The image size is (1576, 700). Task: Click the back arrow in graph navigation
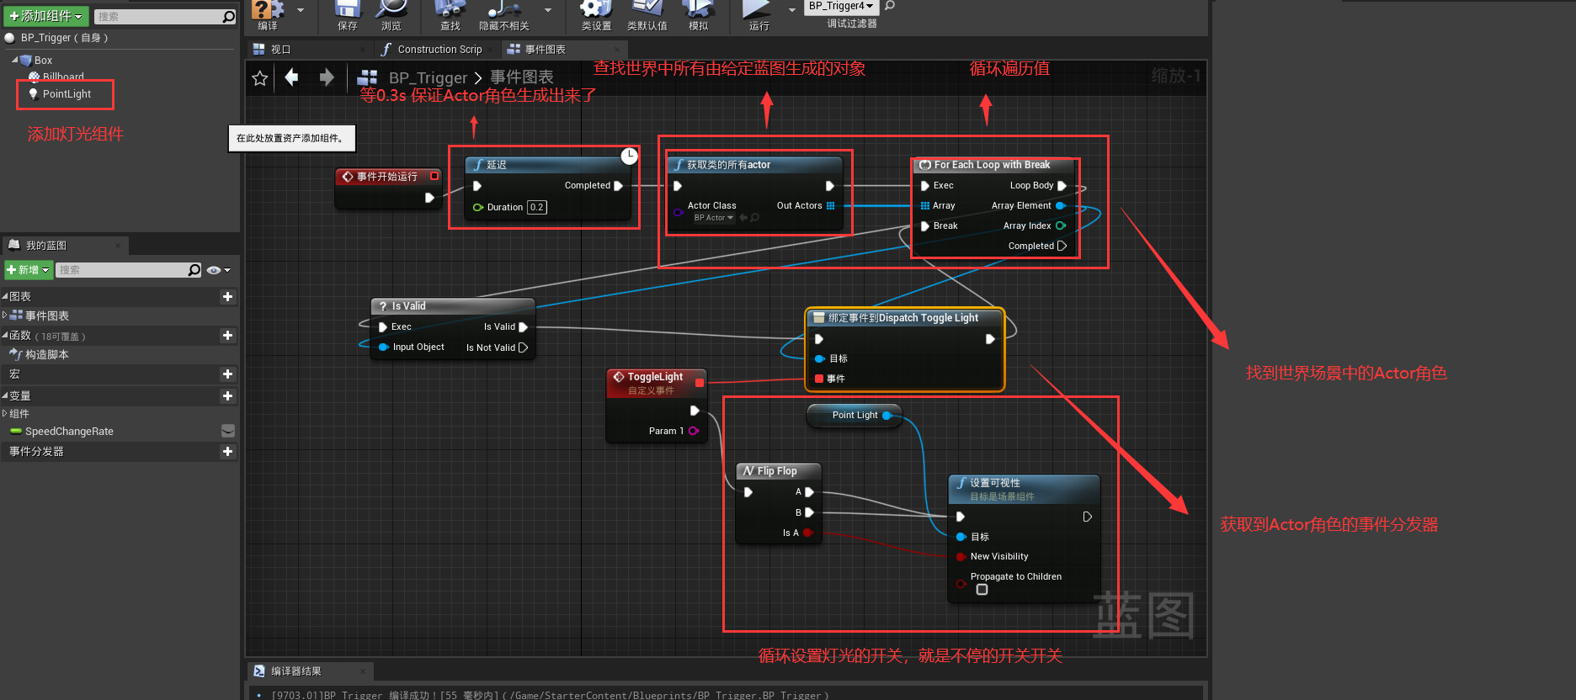pos(292,78)
